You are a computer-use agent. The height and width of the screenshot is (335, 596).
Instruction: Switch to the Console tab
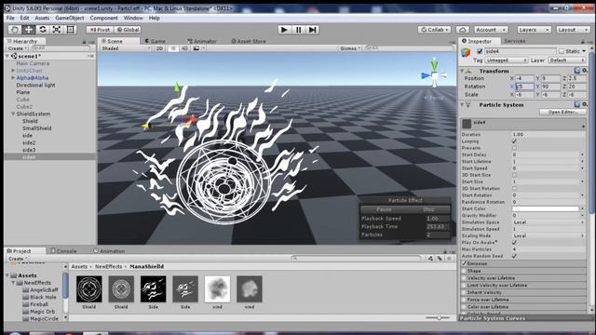pyautogui.click(x=64, y=250)
